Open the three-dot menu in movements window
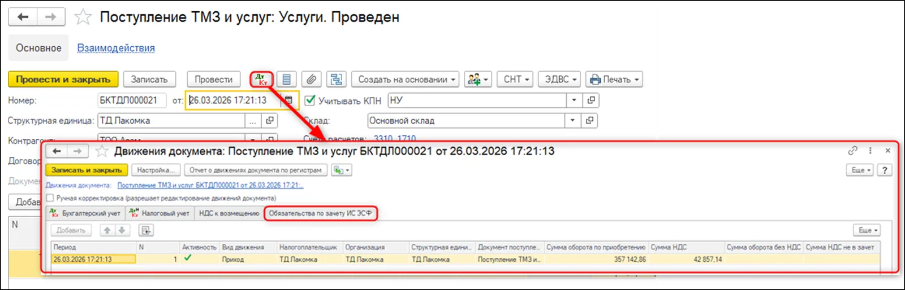 click(870, 151)
